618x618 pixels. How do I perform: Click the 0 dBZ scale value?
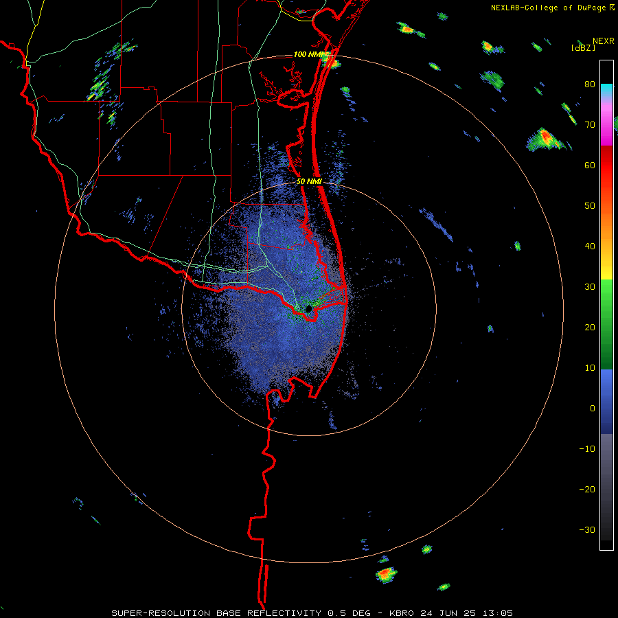pos(593,409)
